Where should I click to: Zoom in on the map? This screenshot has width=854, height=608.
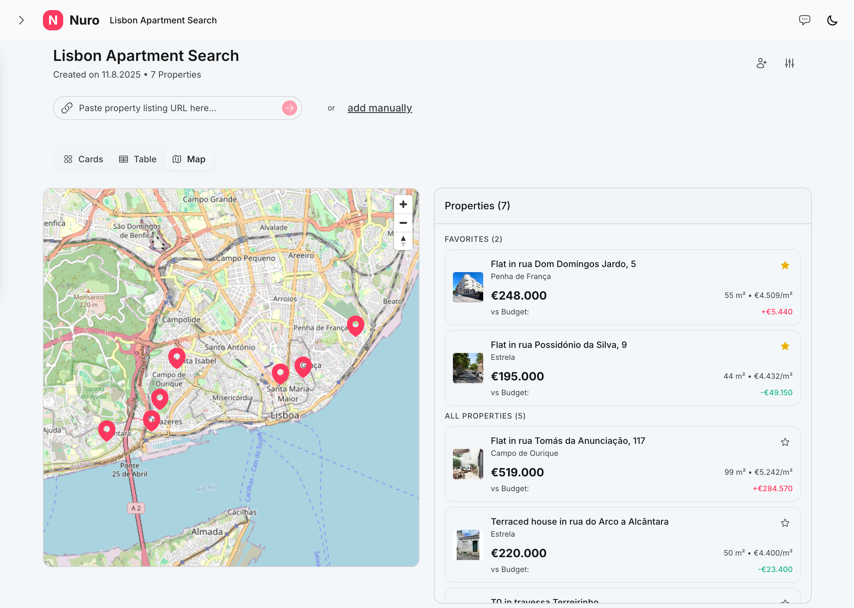[403, 205]
